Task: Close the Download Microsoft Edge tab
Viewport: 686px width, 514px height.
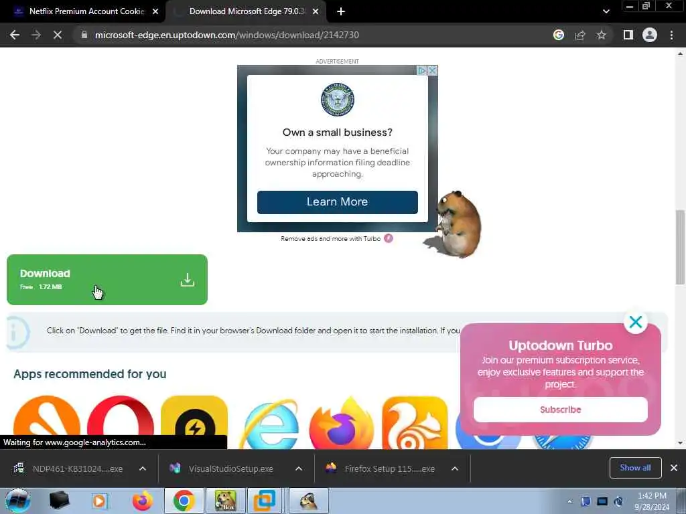Action: tap(316, 12)
